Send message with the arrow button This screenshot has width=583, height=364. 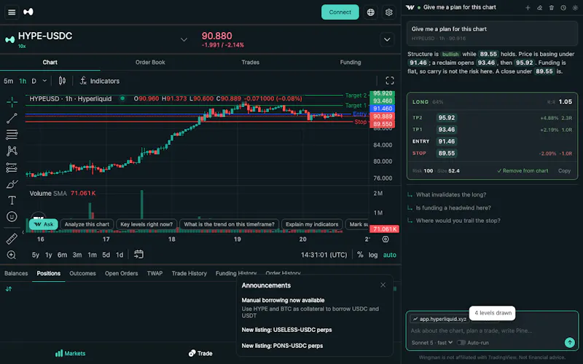tap(570, 342)
